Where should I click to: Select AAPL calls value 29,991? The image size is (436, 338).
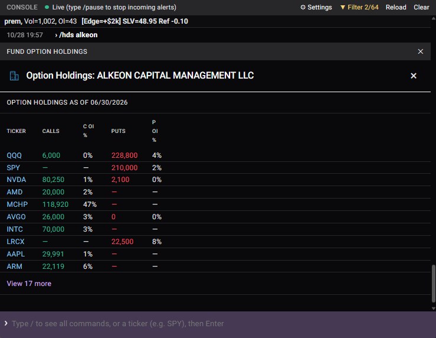[53, 254]
